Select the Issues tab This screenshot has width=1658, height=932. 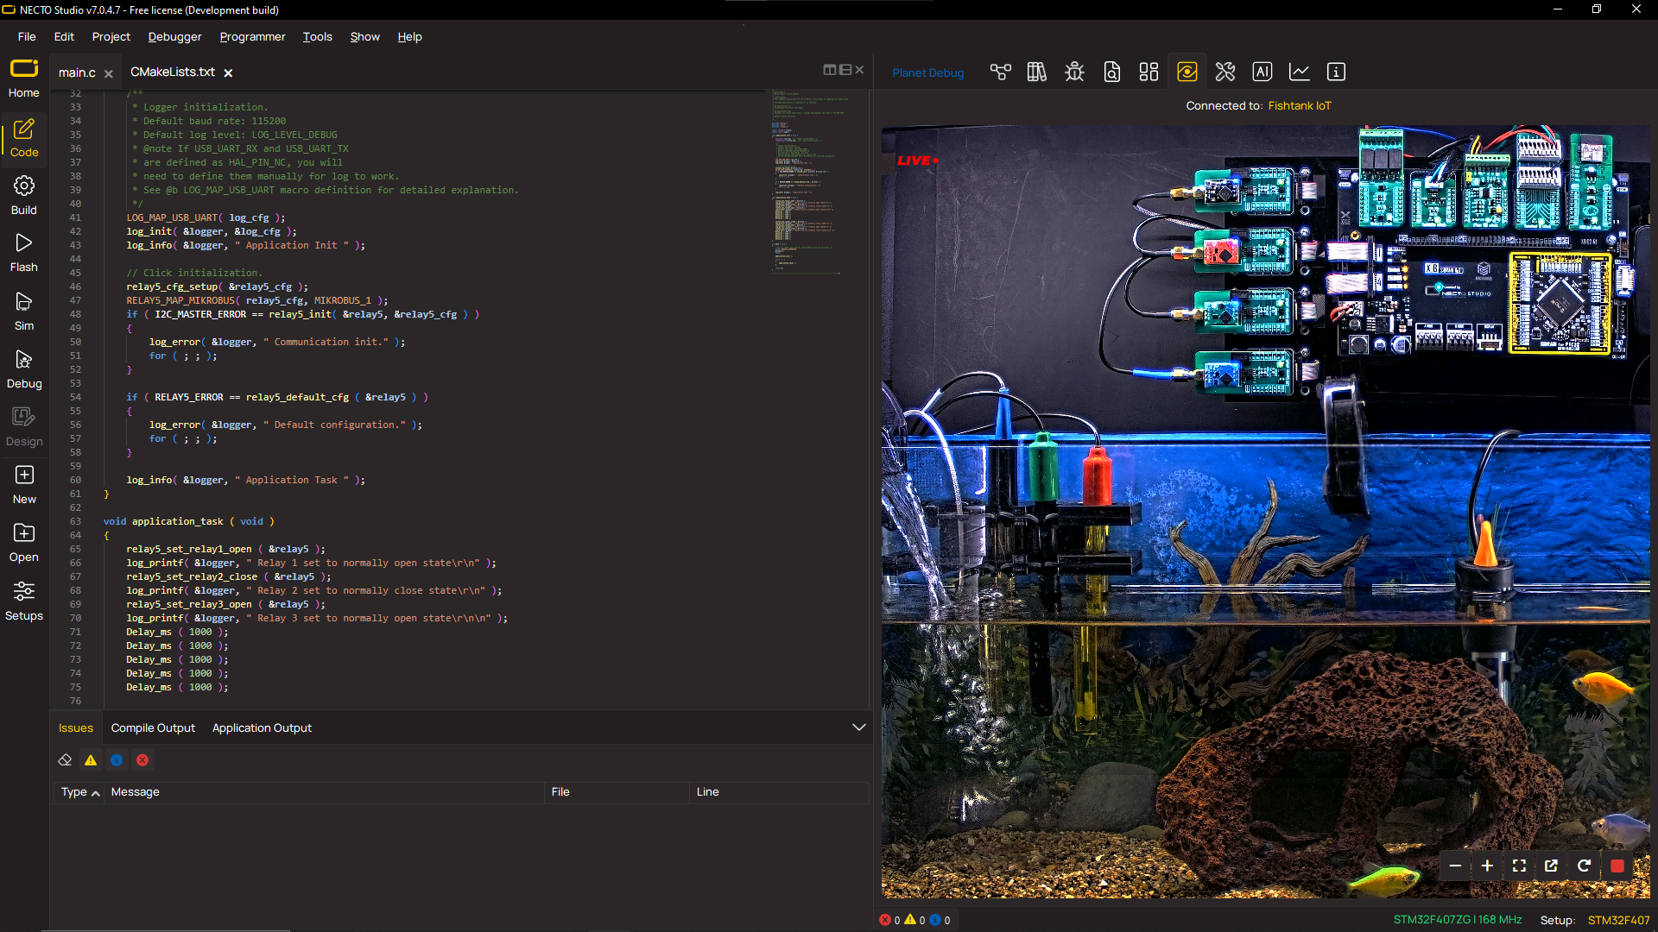pyautogui.click(x=76, y=728)
